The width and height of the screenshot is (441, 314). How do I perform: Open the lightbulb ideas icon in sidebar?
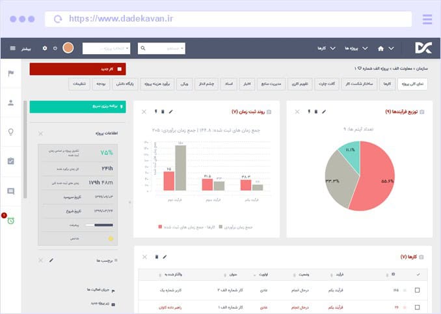pos(10,132)
